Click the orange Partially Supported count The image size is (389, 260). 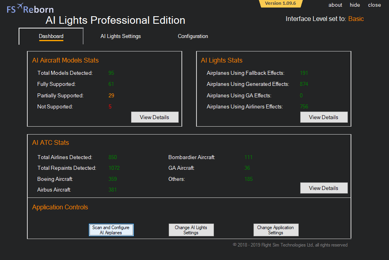click(111, 95)
